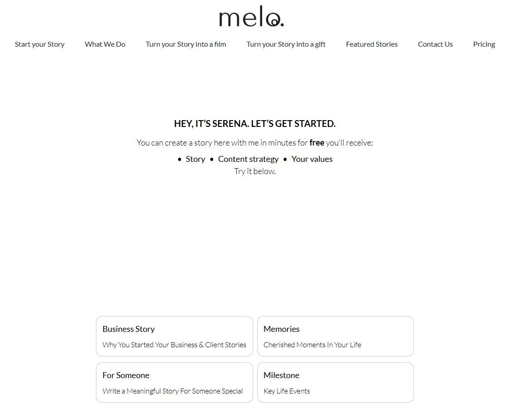Go to What We Do
This screenshot has height=408, width=517.
click(x=105, y=44)
